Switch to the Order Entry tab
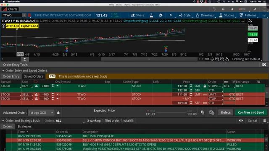The image size is (269, 151). [x=11, y=76]
